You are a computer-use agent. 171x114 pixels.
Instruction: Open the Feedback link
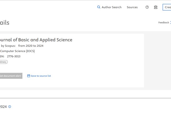click(165, 23)
